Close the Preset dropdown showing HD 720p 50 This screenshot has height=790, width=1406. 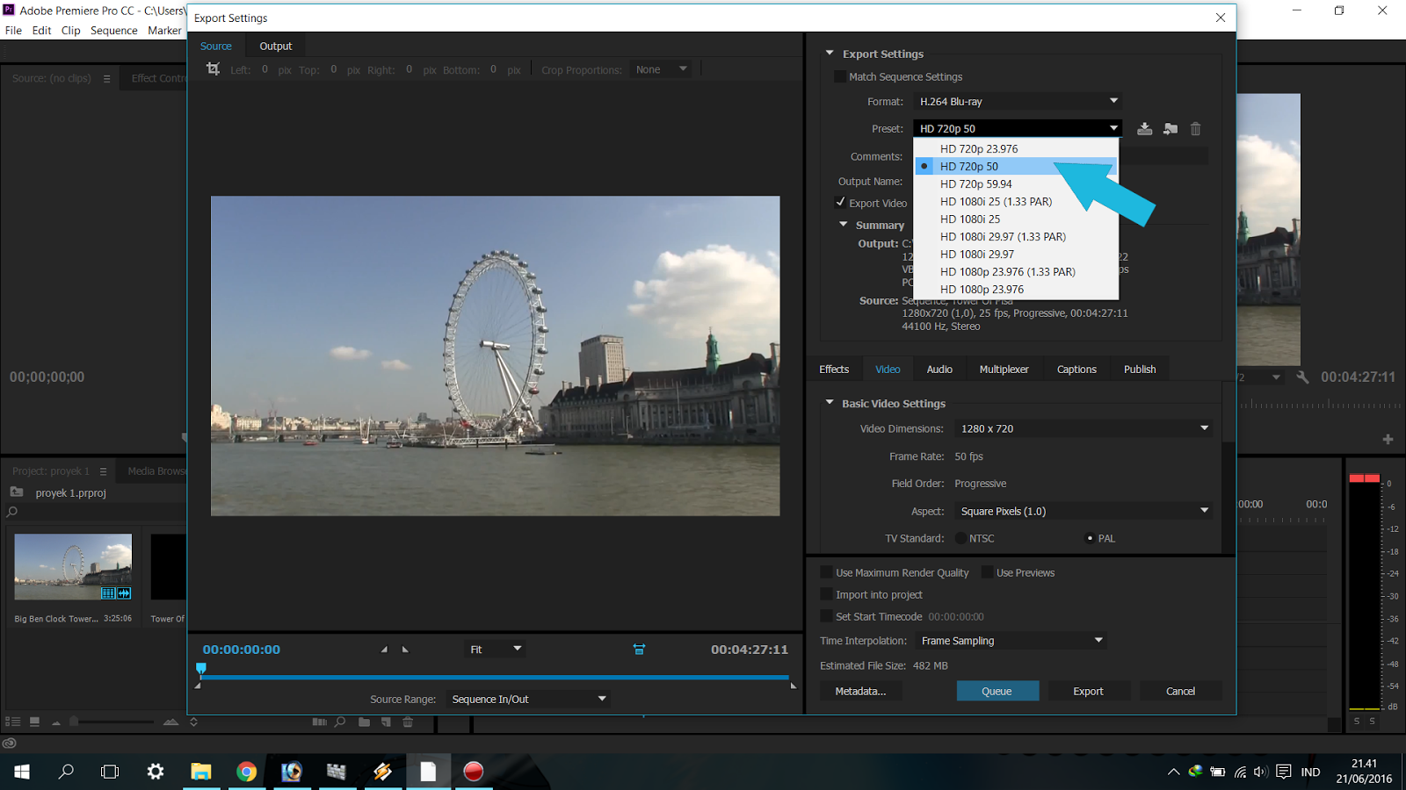point(1018,128)
